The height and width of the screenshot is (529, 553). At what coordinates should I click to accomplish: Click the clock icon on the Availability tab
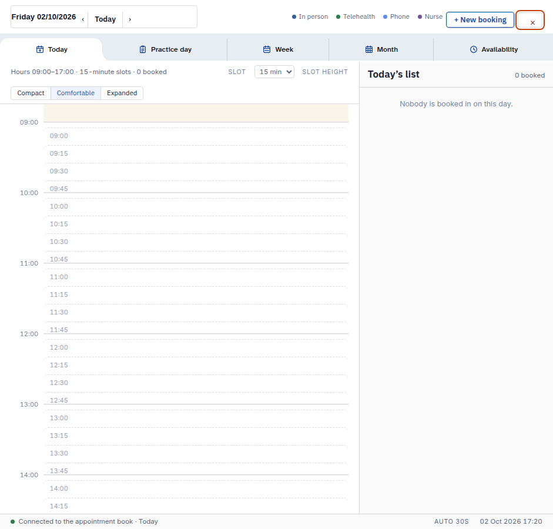[474, 49]
